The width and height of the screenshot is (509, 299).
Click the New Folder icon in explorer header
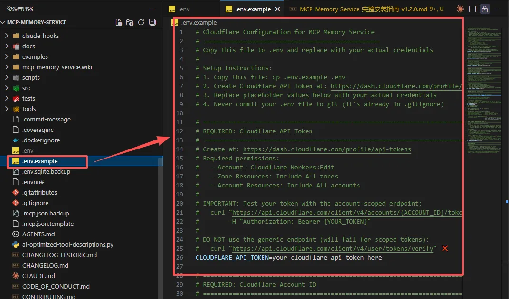point(130,22)
